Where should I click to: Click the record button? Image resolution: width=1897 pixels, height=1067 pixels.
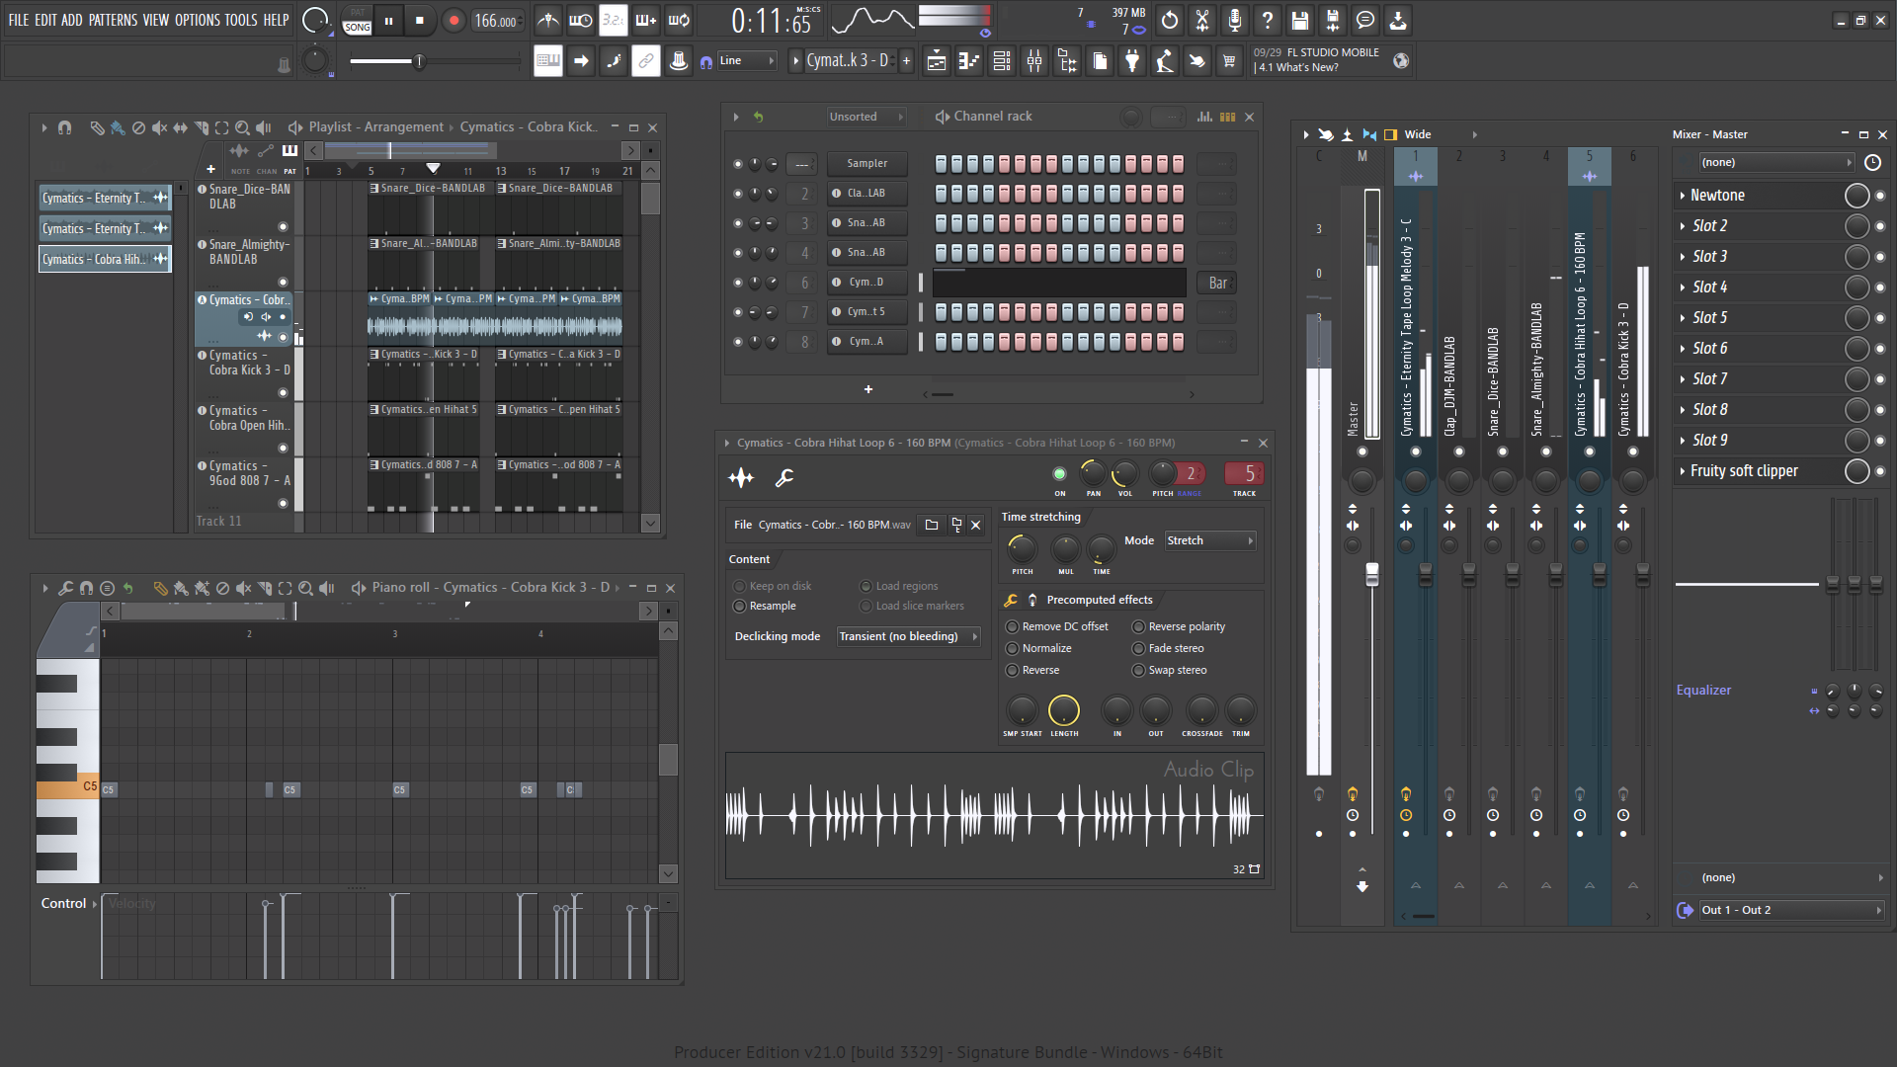point(454,21)
